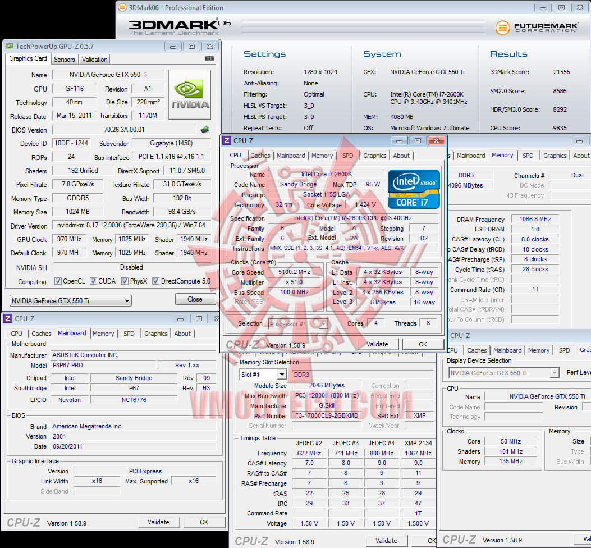Open the Slot #1 memory slot dropdown

click(263, 375)
